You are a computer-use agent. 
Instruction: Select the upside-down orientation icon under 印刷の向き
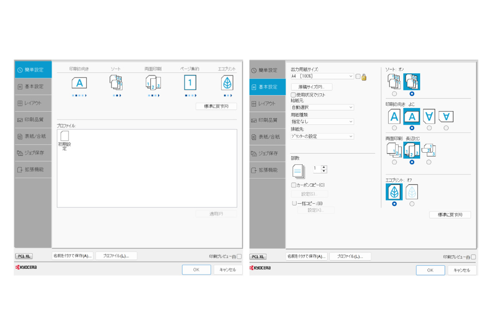pyautogui.click(x=428, y=117)
